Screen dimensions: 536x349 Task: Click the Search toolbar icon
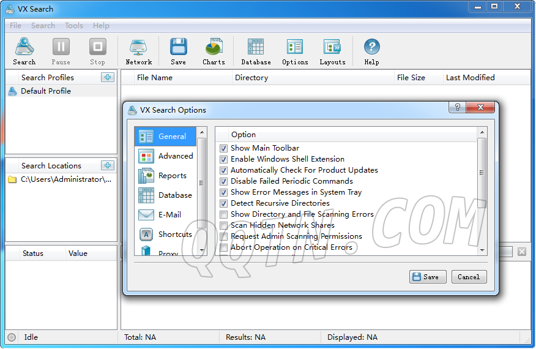[x=24, y=51]
